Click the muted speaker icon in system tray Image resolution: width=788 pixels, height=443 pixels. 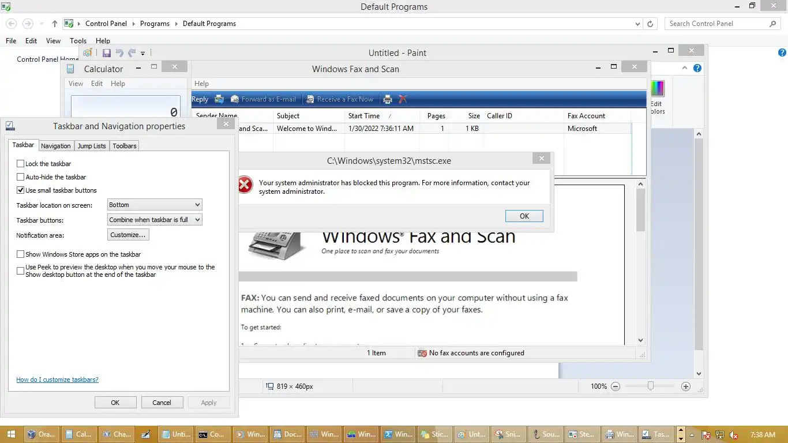(734, 435)
